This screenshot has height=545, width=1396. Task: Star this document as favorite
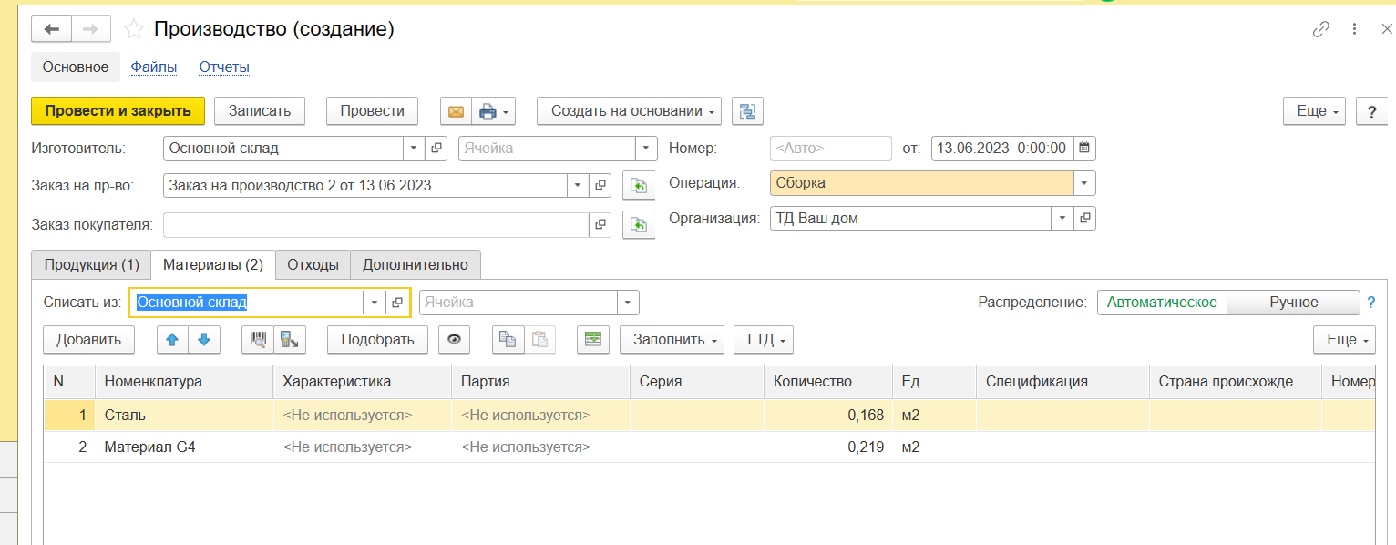tap(134, 29)
